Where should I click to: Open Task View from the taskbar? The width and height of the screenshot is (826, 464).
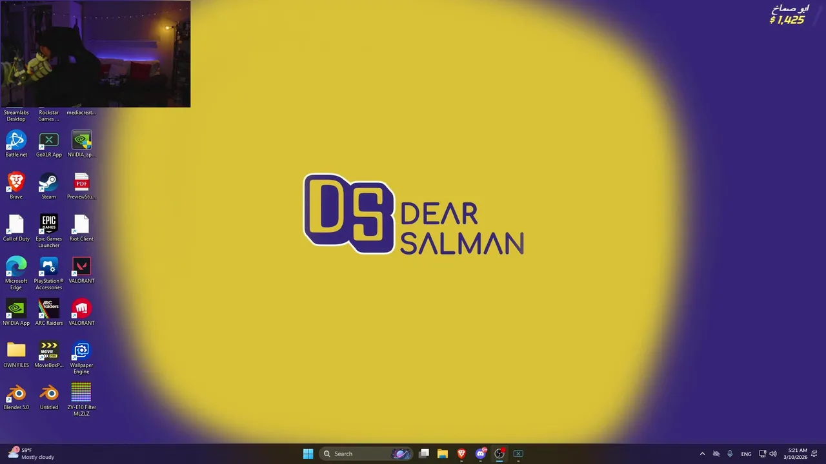(424, 454)
